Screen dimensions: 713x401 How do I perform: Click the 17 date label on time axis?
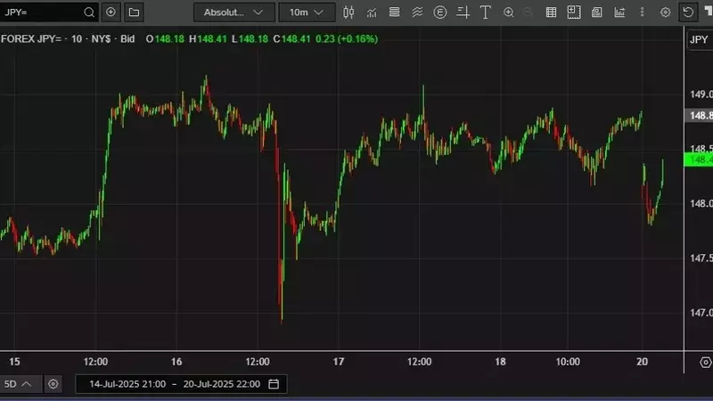[x=339, y=362]
